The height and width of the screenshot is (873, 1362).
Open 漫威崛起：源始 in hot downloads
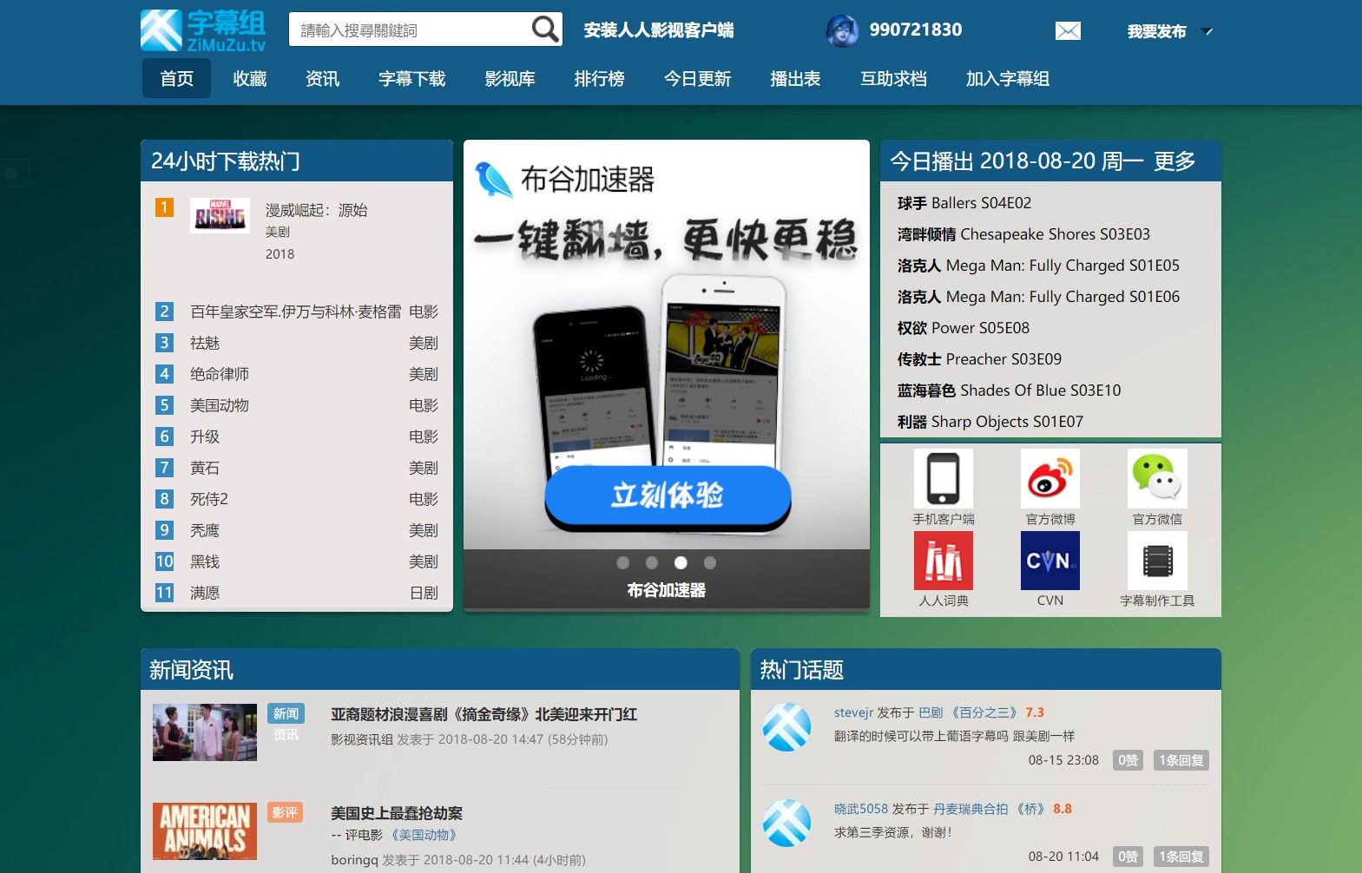click(x=317, y=210)
